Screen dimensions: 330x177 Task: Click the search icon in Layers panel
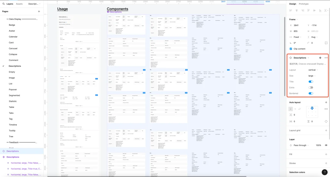pos(4,4)
